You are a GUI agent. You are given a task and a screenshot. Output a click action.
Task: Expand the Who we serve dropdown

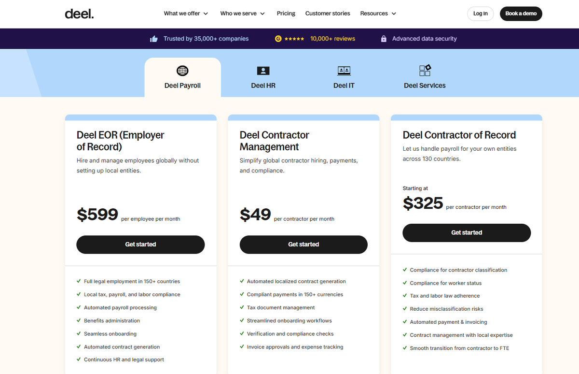tap(242, 14)
